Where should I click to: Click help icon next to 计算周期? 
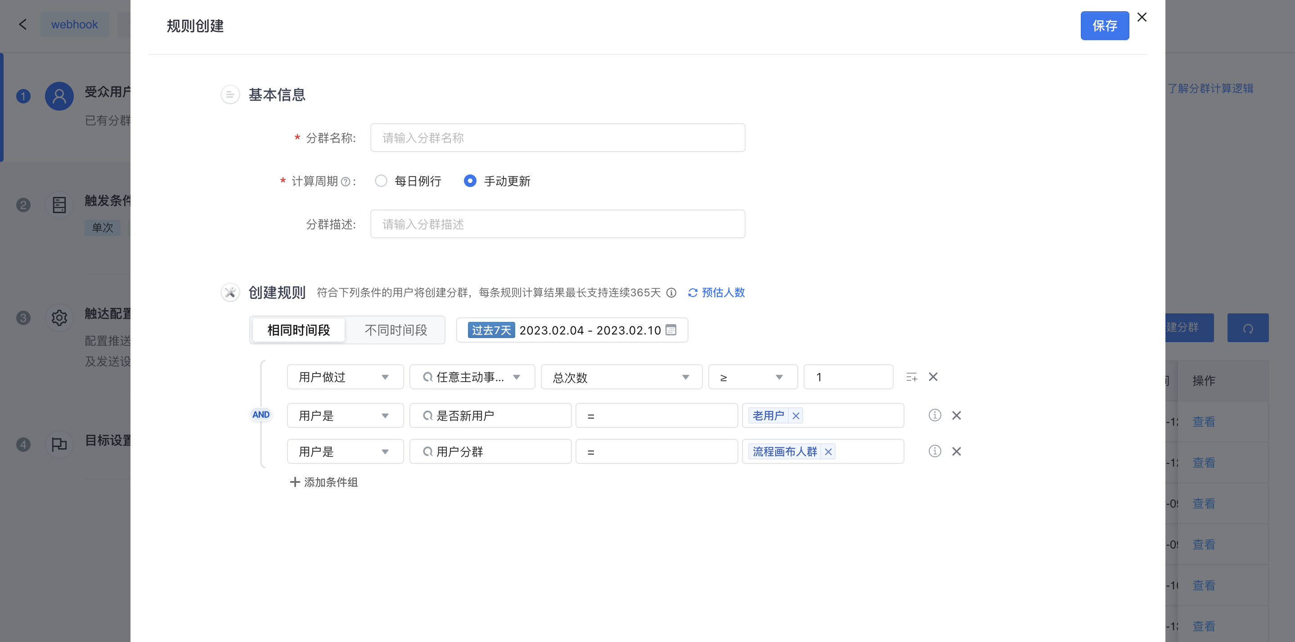[x=346, y=182]
